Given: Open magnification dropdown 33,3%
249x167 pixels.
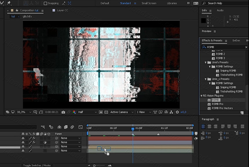Looking at the screenshot, I should (24, 112).
